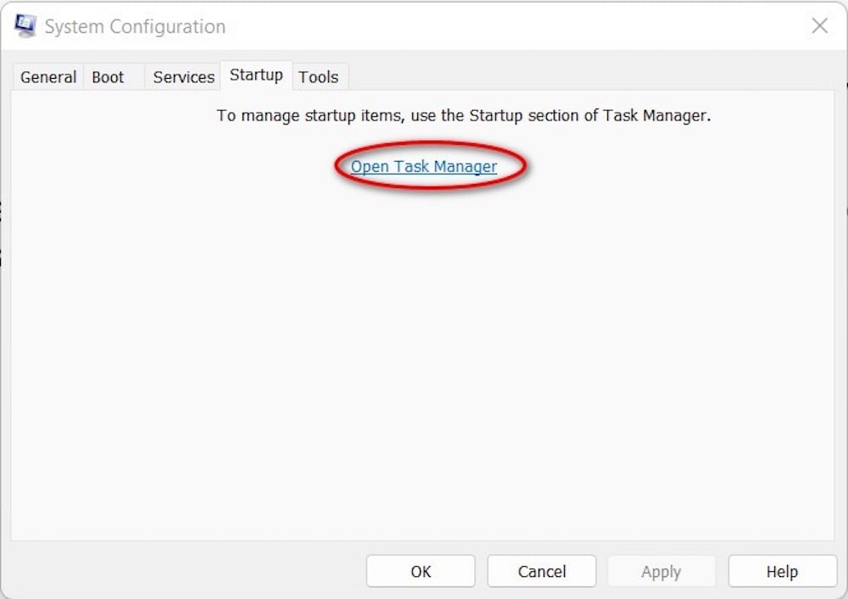Close the System Configuration dialog
This screenshot has height=599, width=848.
click(819, 26)
